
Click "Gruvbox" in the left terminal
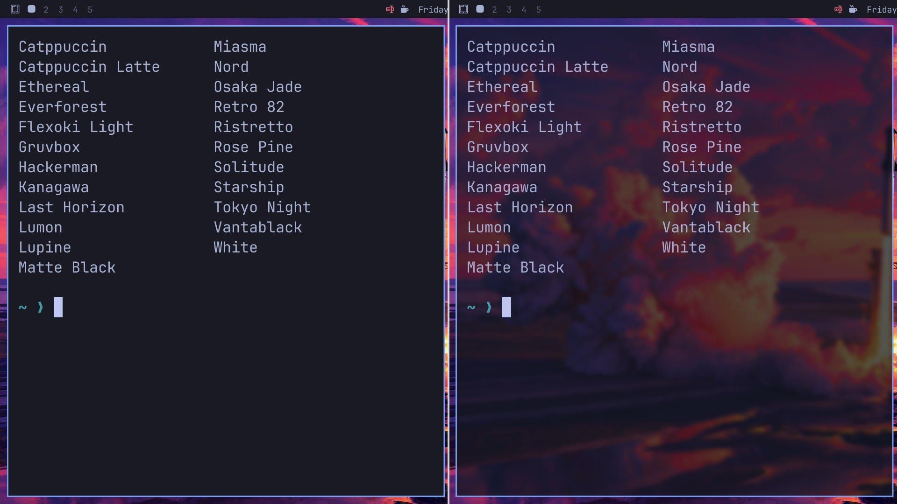point(50,147)
